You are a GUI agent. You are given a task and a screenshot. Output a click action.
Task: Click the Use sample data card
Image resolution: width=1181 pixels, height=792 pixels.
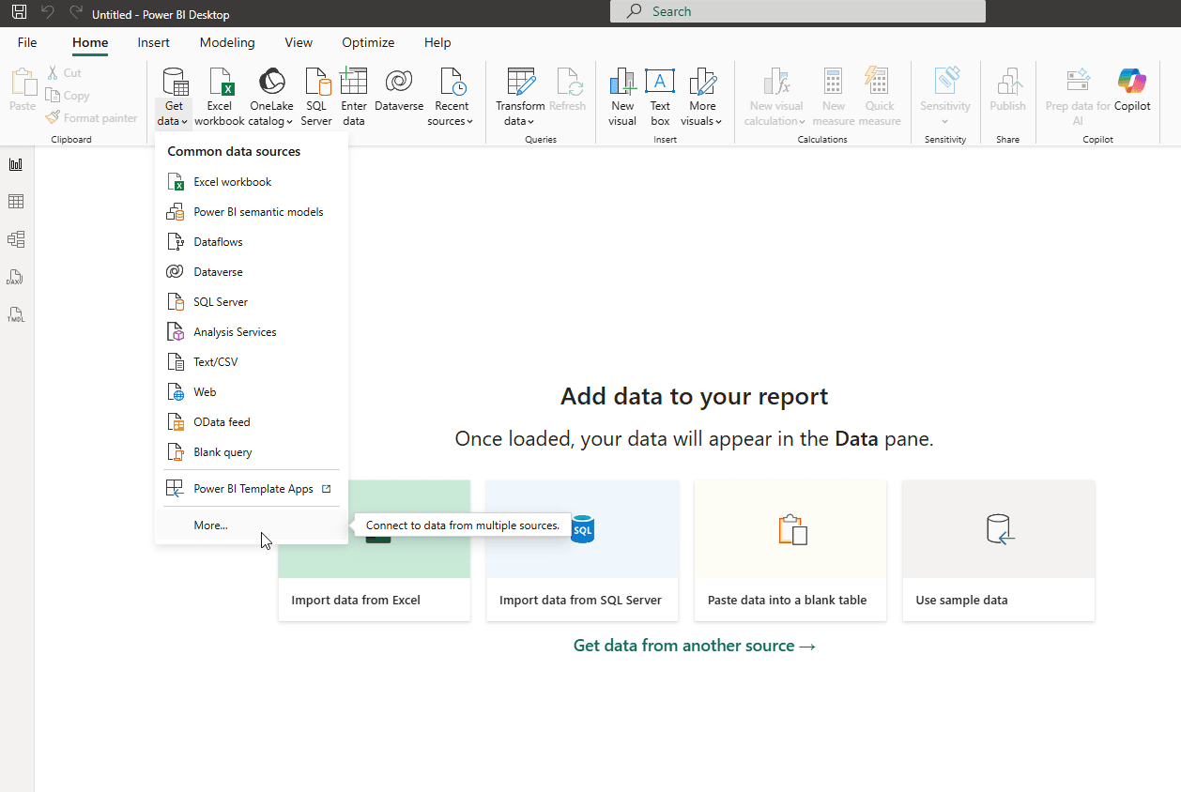[999, 551]
